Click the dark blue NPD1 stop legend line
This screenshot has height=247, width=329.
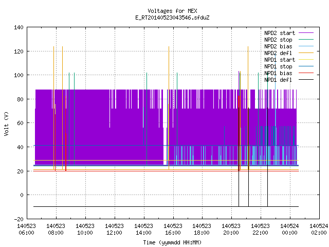306,66
